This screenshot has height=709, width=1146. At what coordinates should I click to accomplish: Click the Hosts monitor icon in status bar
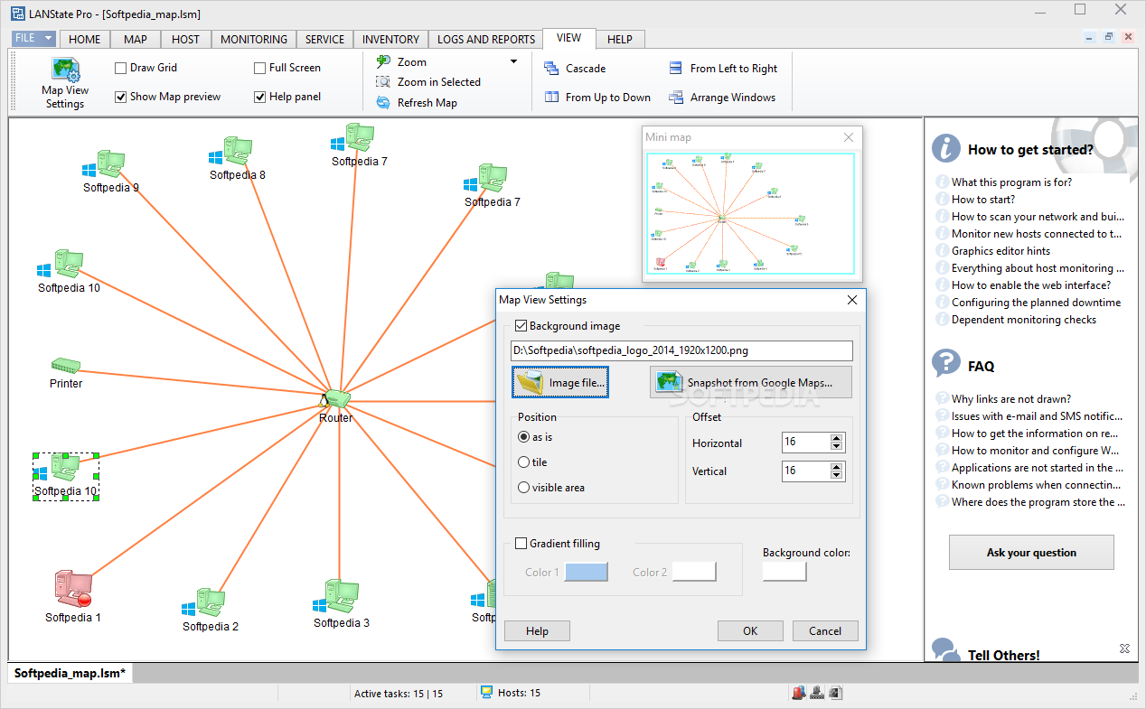coord(486,692)
